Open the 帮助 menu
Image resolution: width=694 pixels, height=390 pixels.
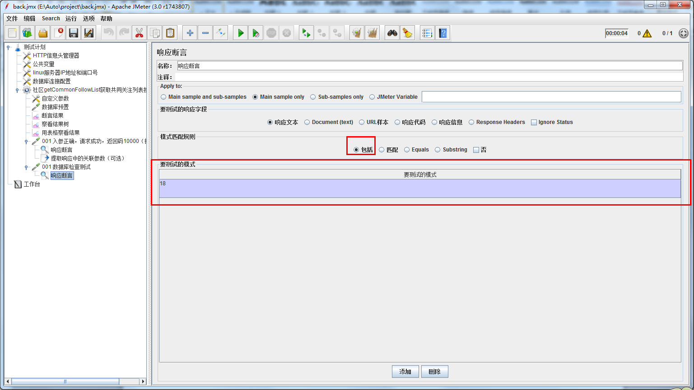107,18
